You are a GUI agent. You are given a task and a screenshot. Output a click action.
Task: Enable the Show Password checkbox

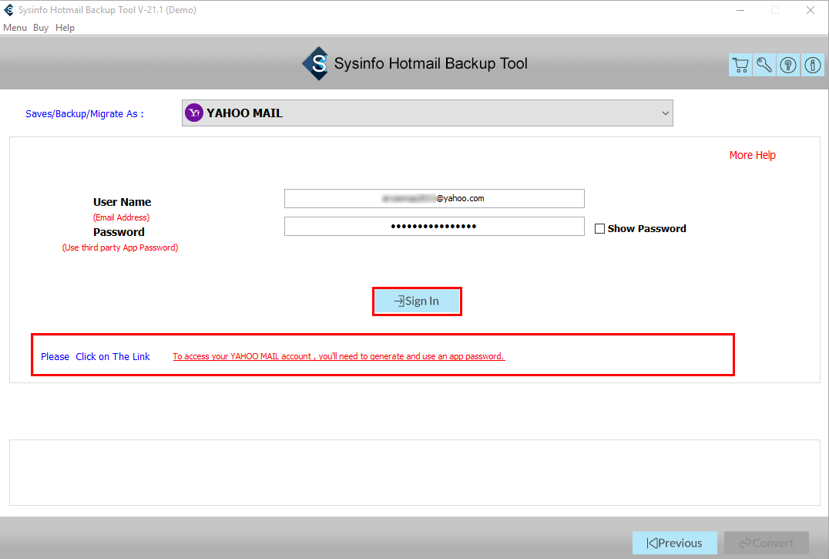[599, 228]
